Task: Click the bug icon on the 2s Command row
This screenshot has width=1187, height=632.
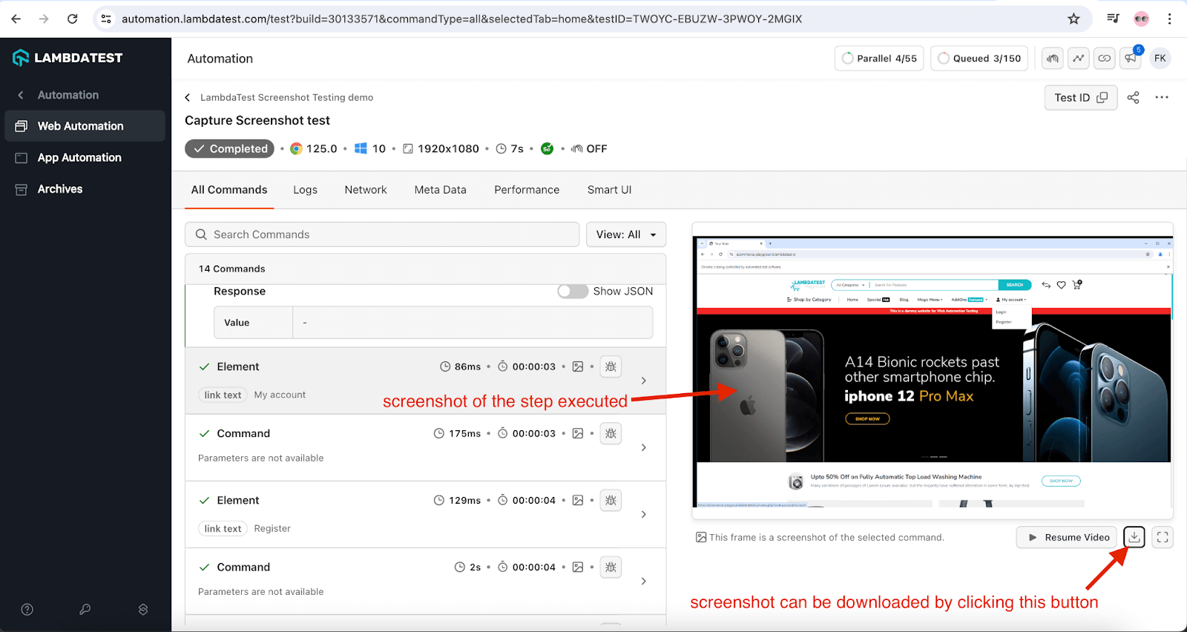Action: coord(611,567)
